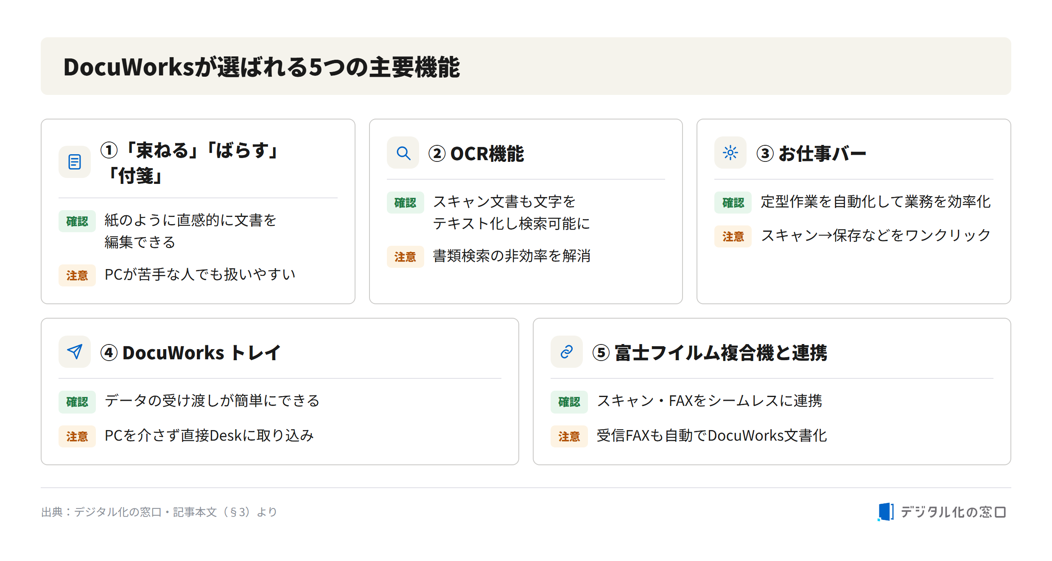Select the heading '④ DocuWorks トレイ'
Image resolution: width=1052 pixels, height=561 pixels.
point(190,353)
